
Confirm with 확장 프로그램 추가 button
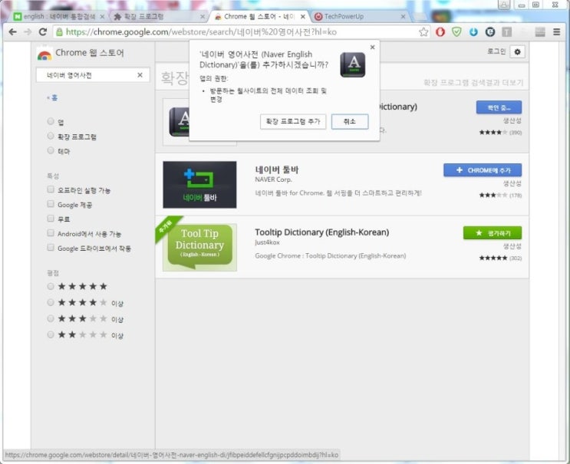pos(293,121)
